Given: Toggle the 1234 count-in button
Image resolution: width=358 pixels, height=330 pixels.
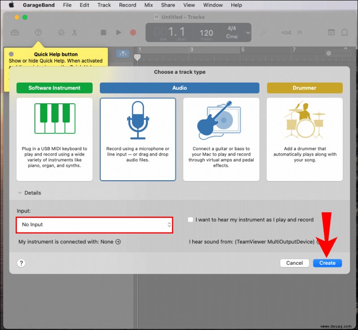Looking at the screenshot, I should 286,33.
